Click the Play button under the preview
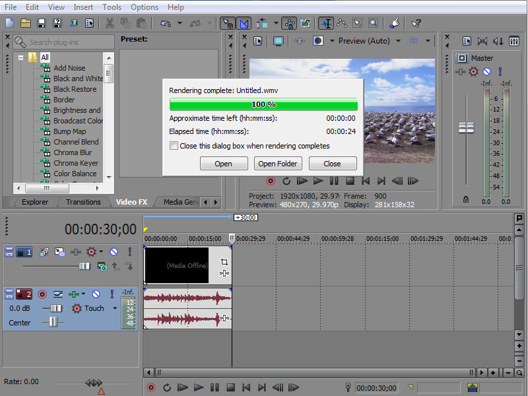This screenshot has width=528, height=396. tap(318, 181)
